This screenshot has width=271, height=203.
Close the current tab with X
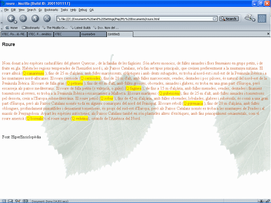[268, 34]
